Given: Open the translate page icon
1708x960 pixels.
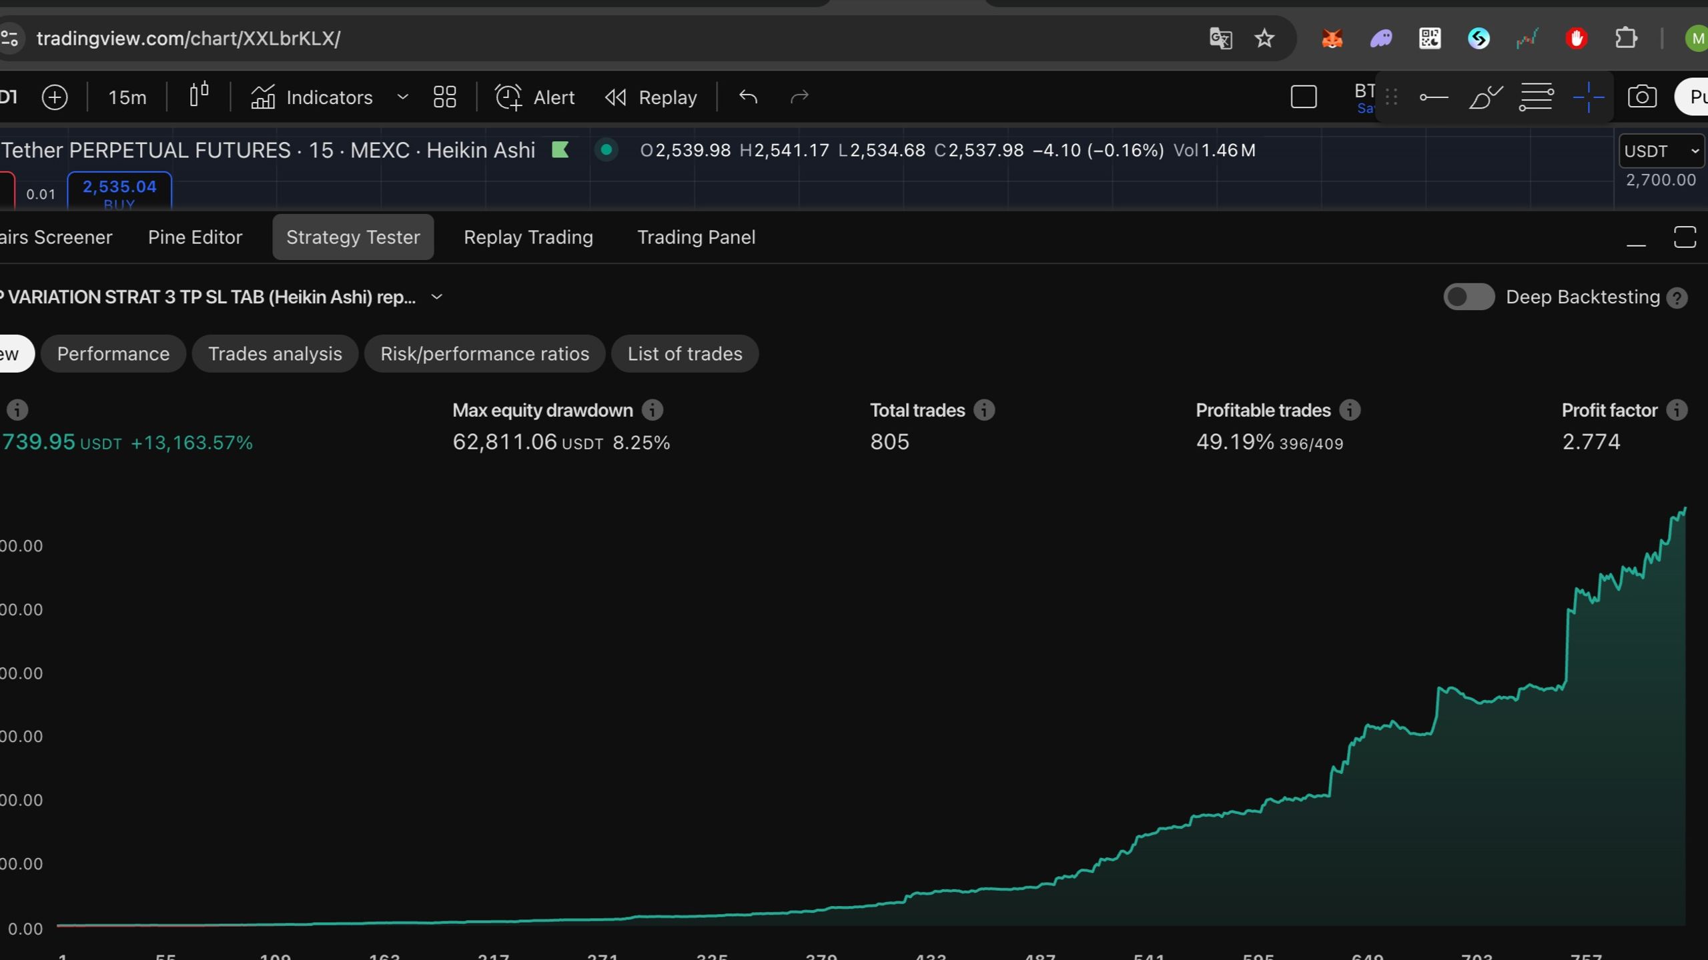Looking at the screenshot, I should pyautogui.click(x=1220, y=39).
